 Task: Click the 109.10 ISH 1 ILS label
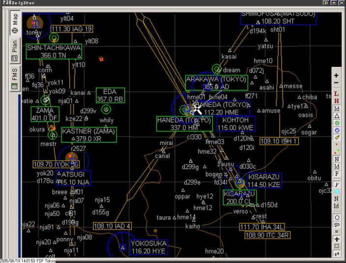[x=279, y=141]
